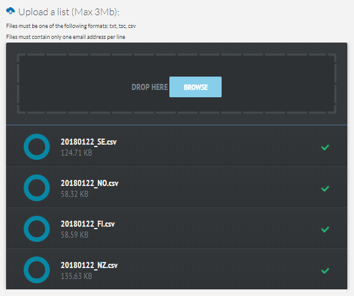Screen dimensions: 354x296
Task: Click the BROWSE button
Action: coord(196,87)
